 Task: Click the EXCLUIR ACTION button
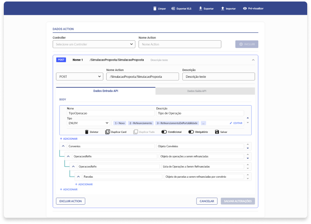(x=71, y=201)
